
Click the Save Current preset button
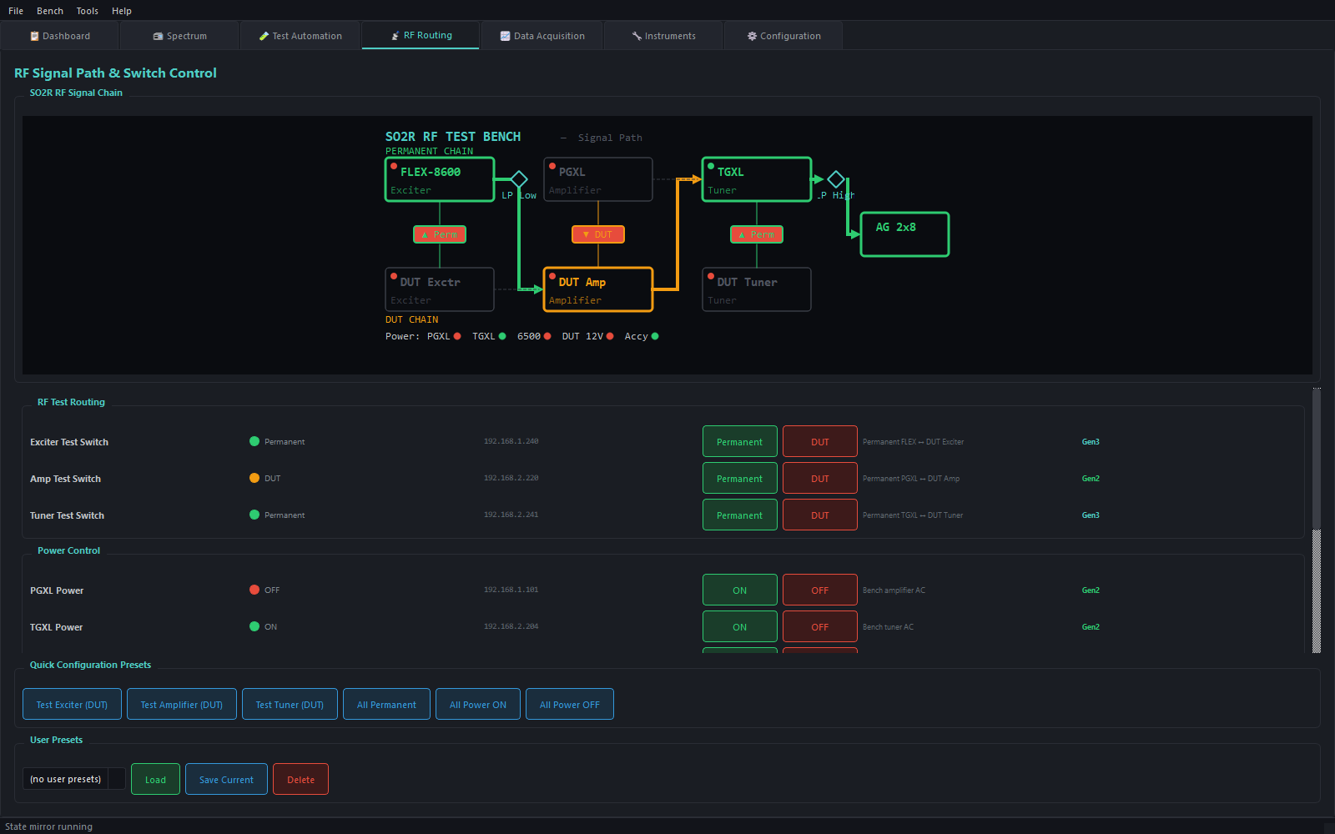(226, 779)
